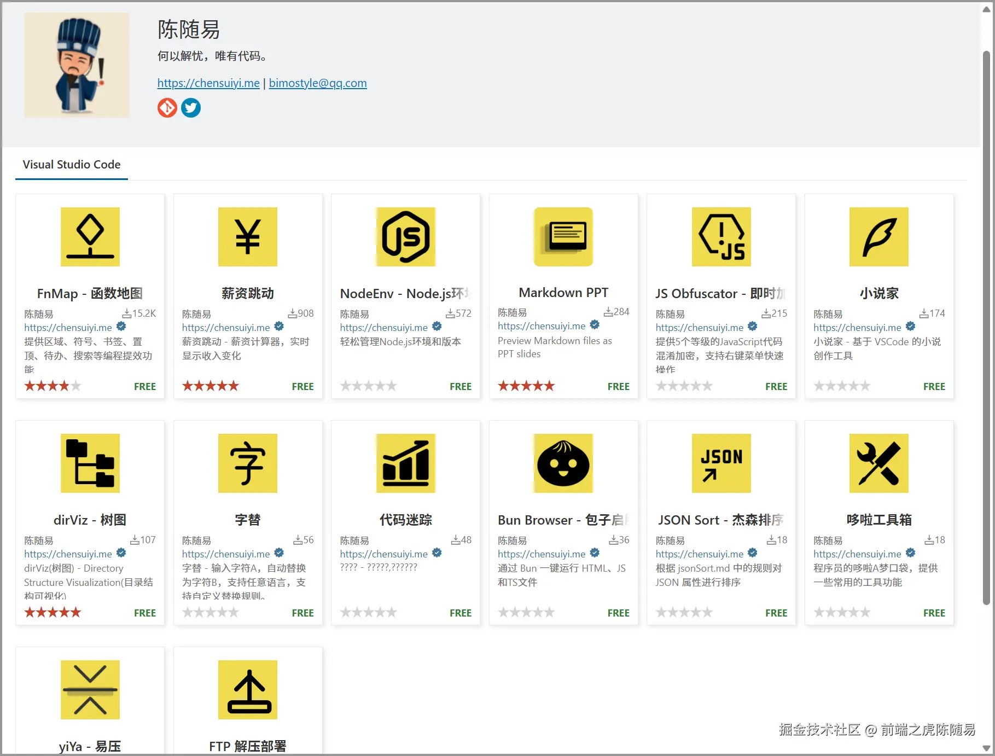Viewport: 995px width, 756px height.
Task: Open the FTP 解压部署 upload icon
Action: coord(247,690)
